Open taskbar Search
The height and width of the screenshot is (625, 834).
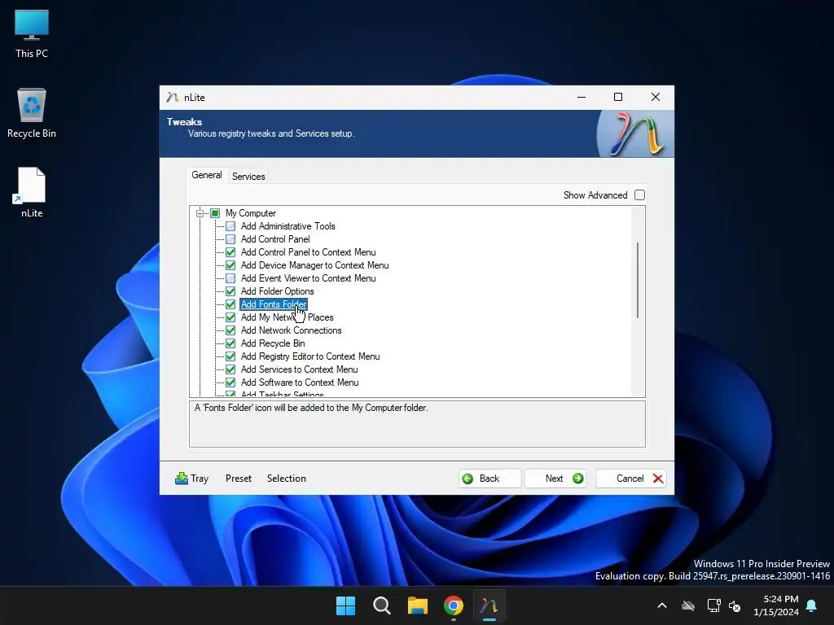point(381,605)
